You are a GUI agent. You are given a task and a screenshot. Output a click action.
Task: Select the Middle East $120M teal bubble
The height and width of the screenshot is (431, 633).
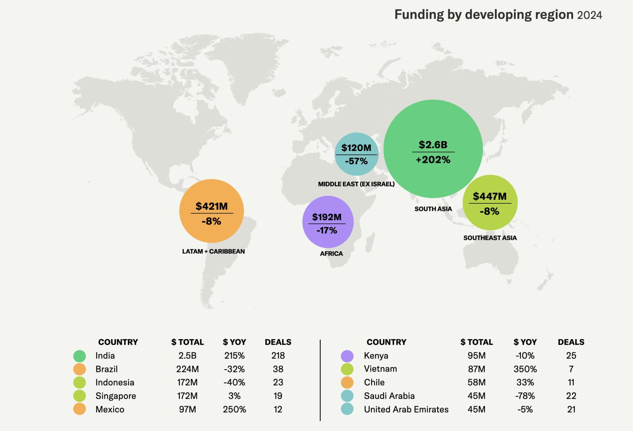coord(356,154)
